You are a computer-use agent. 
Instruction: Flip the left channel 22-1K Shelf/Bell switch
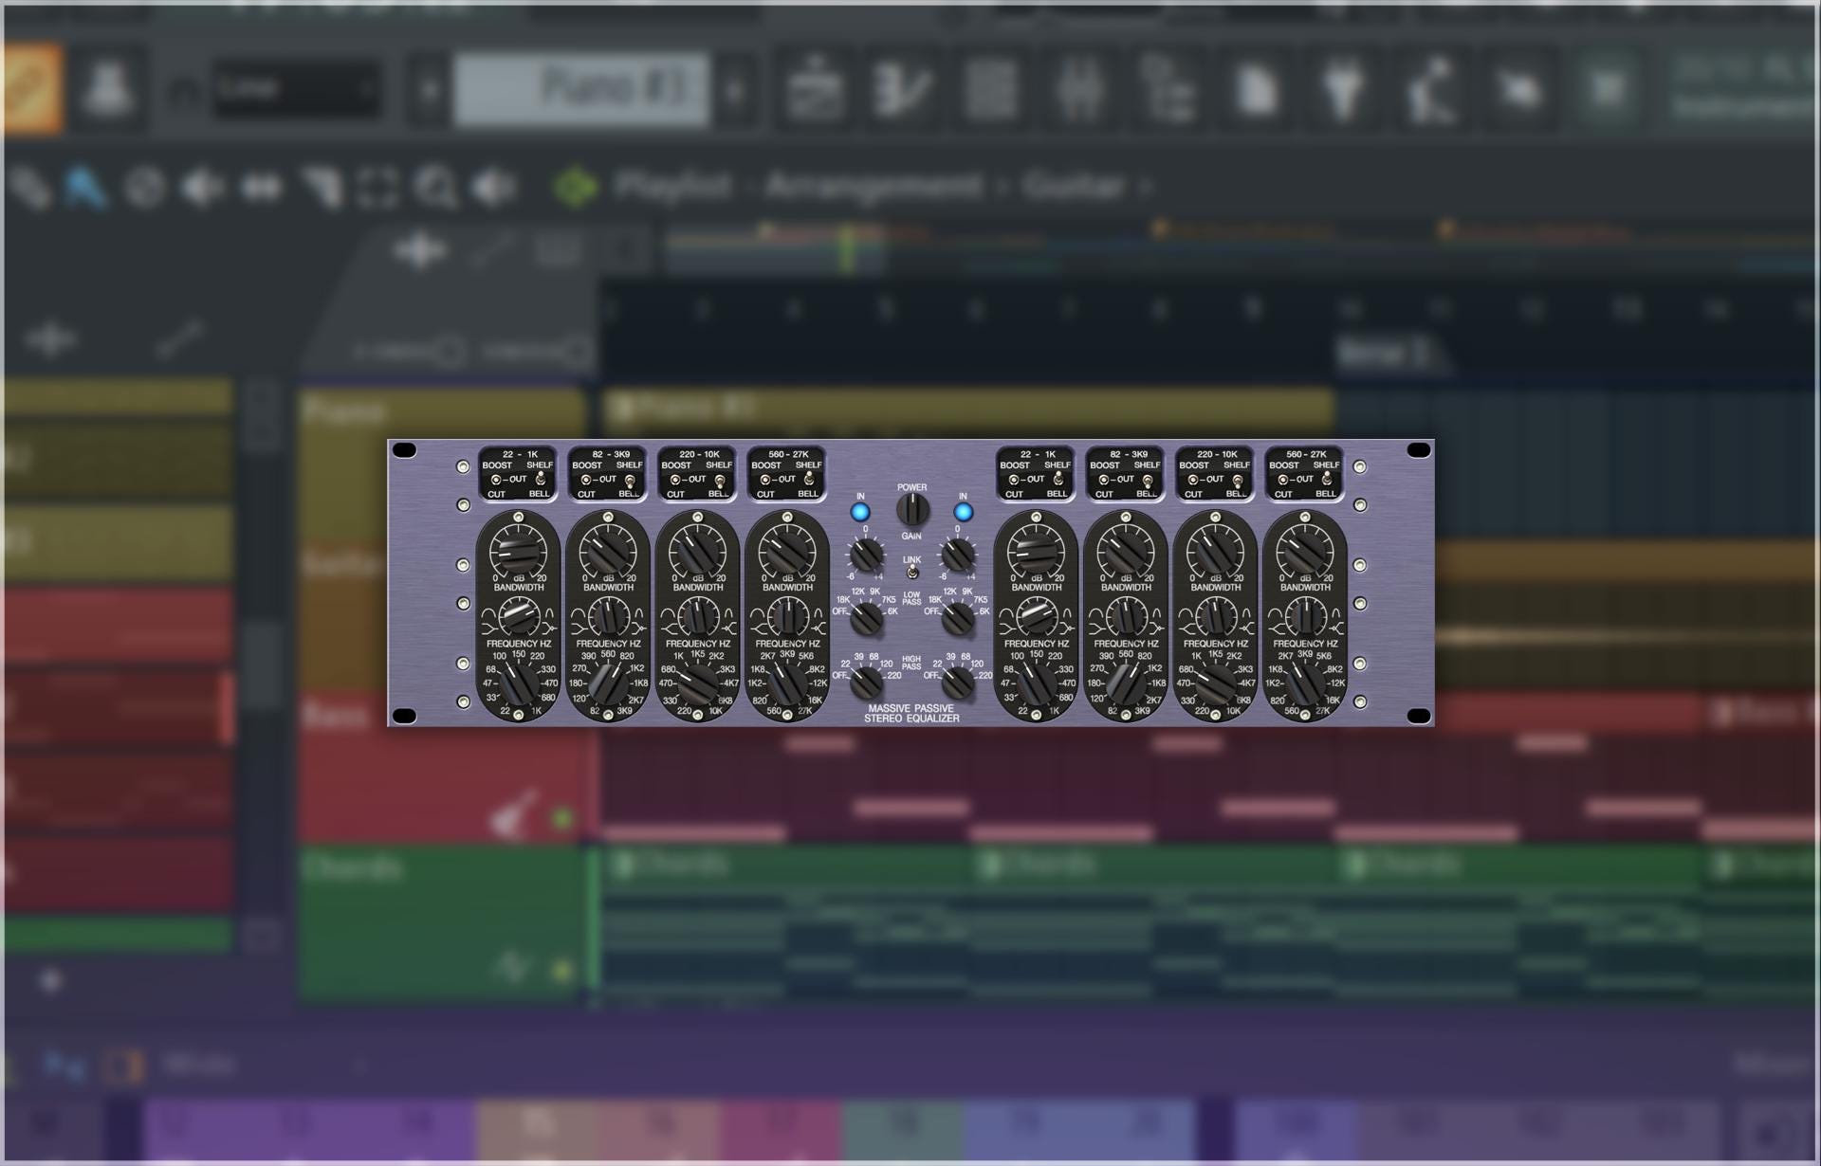click(x=540, y=480)
